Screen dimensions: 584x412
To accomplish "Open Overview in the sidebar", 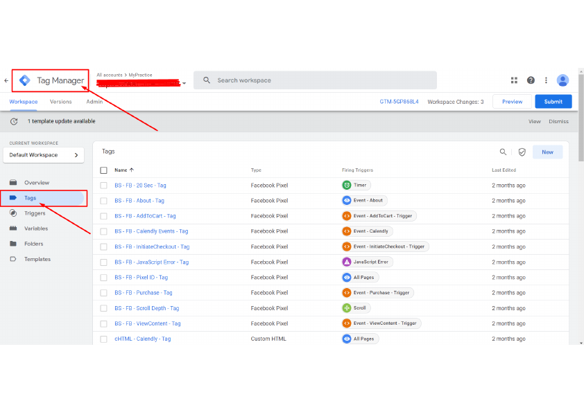I will pyautogui.click(x=37, y=183).
